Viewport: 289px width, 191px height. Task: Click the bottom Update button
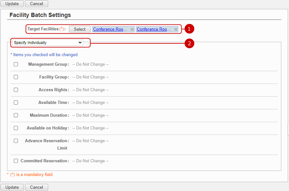pos(12,187)
